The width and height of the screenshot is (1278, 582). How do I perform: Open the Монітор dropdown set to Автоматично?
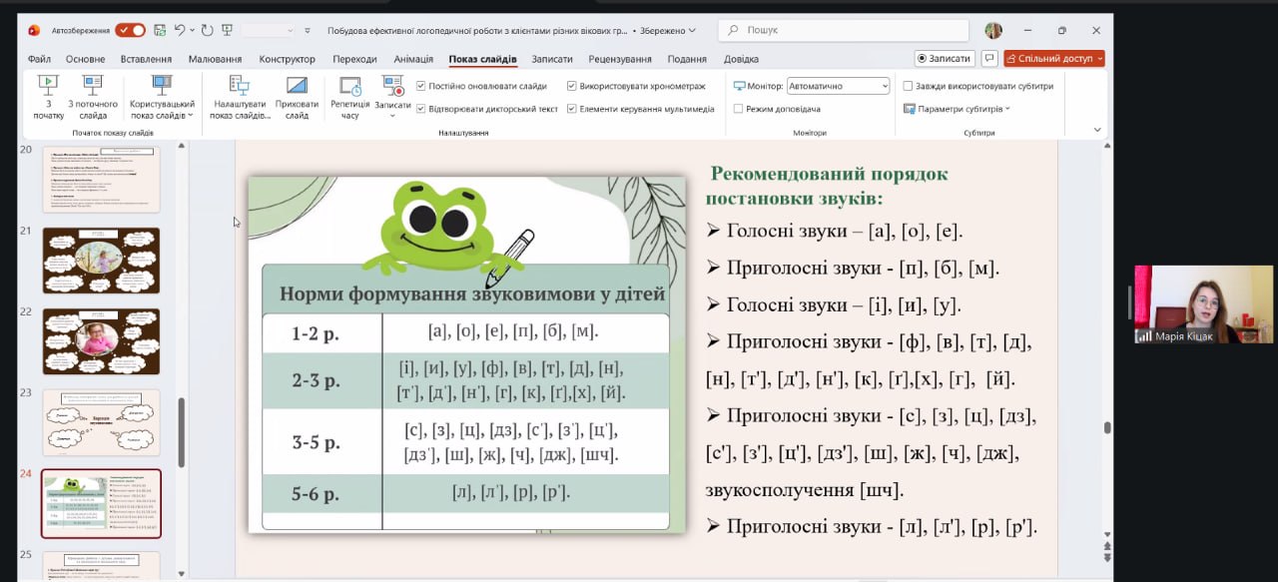(x=838, y=86)
